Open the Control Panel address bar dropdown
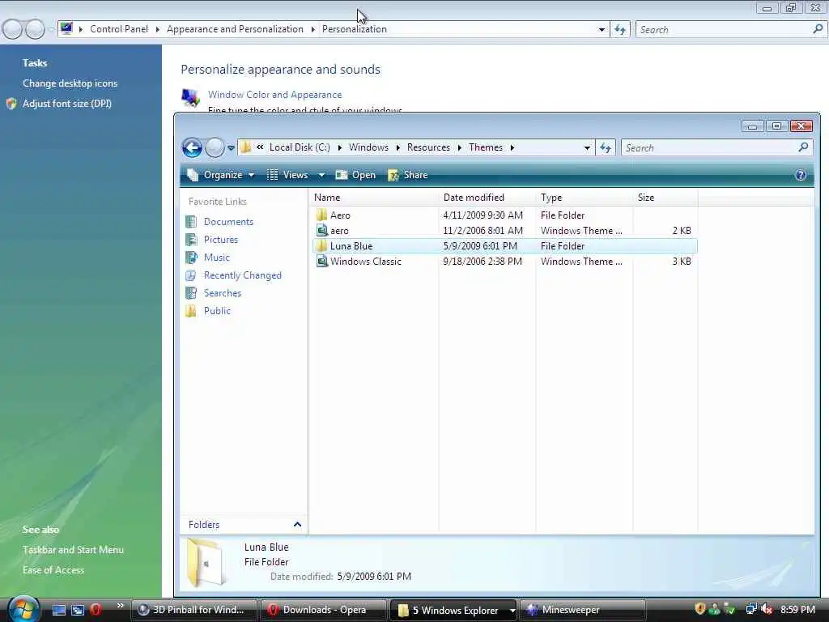829x622 pixels. pos(602,30)
